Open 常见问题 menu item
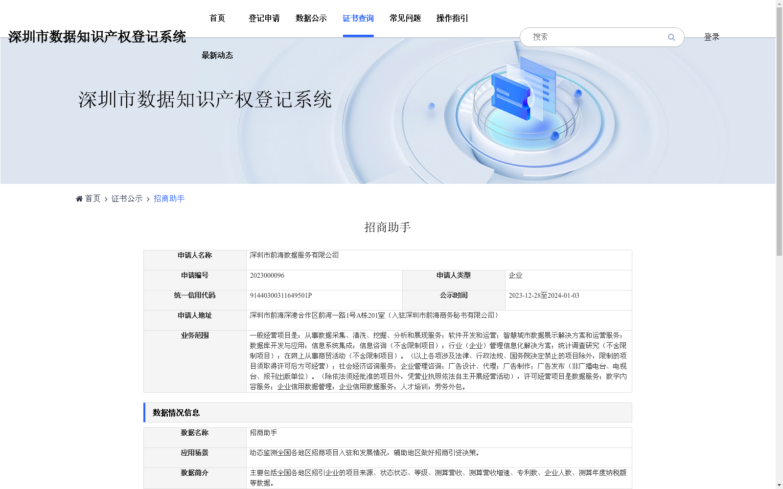Screen dimensions: 783x489 pos(405,18)
